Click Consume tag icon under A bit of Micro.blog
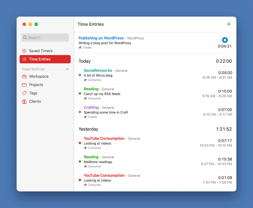253x208 pixels. (x=85, y=80)
